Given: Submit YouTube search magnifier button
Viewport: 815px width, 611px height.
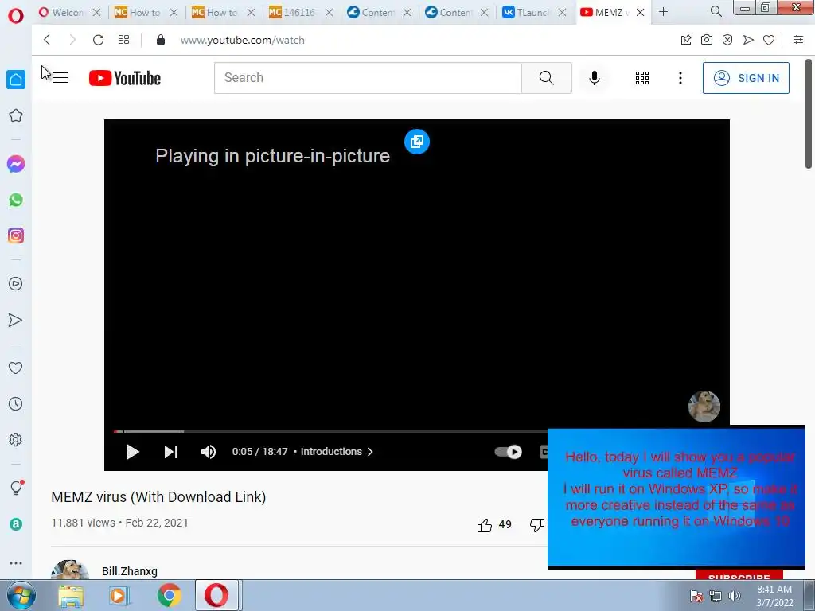Looking at the screenshot, I should [546, 78].
